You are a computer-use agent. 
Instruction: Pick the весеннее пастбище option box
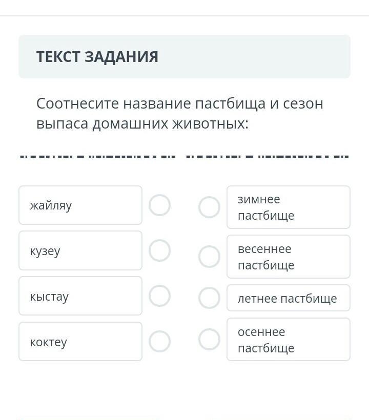tap(289, 257)
